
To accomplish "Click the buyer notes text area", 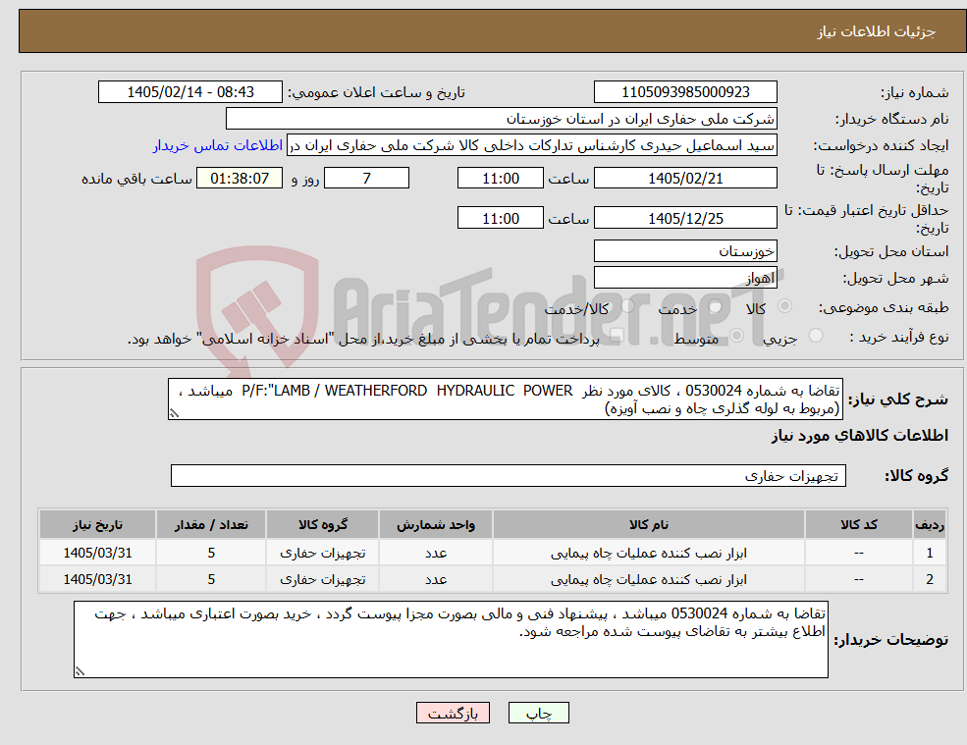I will coord(451,640).
